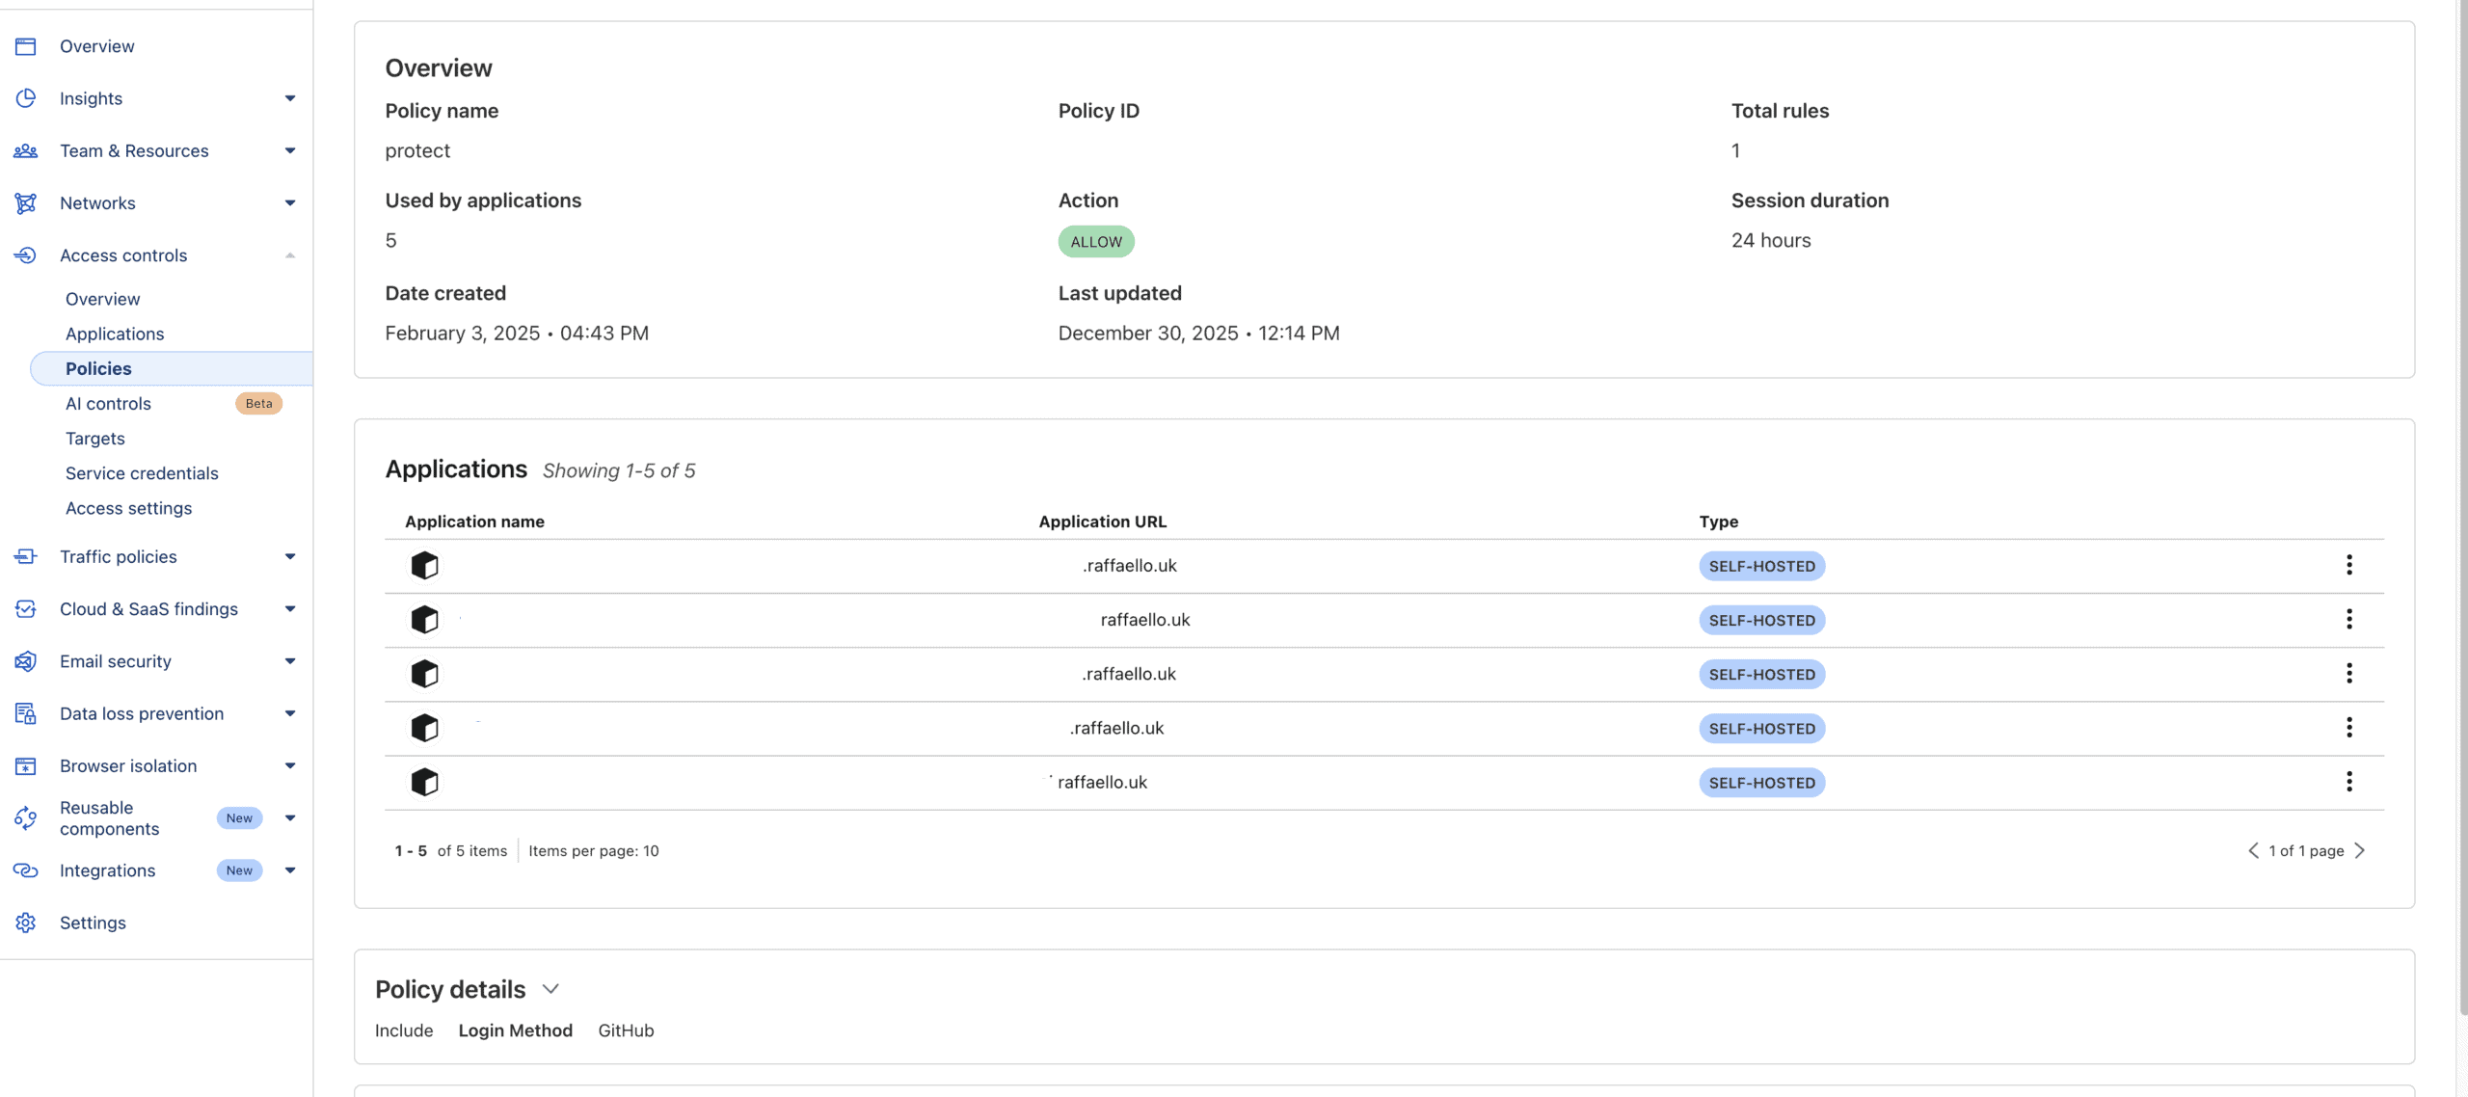Click the Beta badge beside AI controls
2468x1097 pixels.
tap(258, 404)
